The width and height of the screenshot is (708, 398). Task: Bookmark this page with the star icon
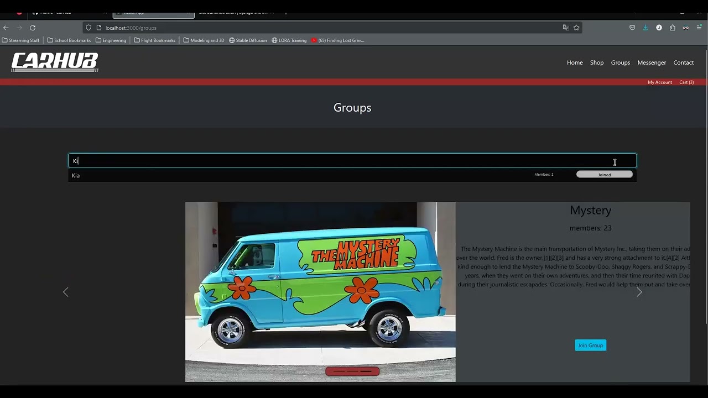coord(576,28)
